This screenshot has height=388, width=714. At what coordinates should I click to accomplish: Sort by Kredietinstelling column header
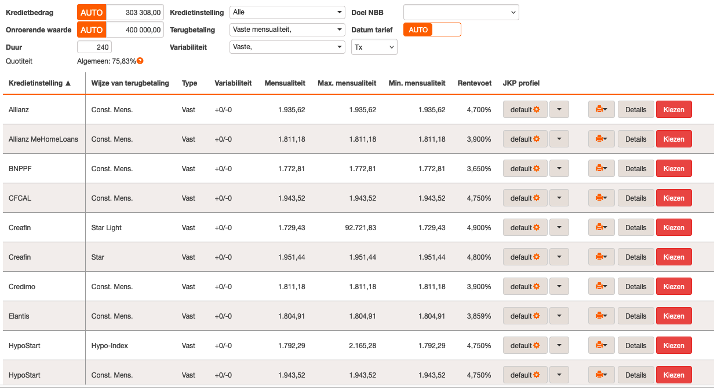(39, 83)
